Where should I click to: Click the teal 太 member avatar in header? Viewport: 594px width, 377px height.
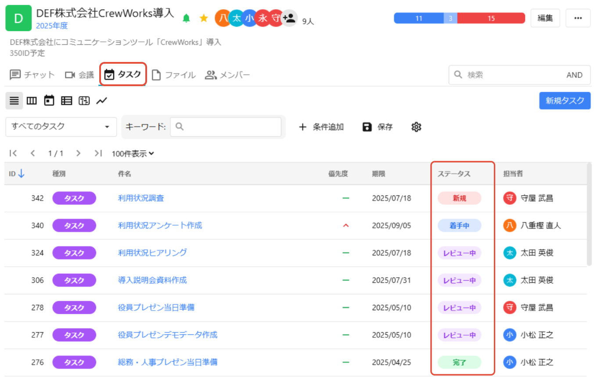[x=236, y=18]
